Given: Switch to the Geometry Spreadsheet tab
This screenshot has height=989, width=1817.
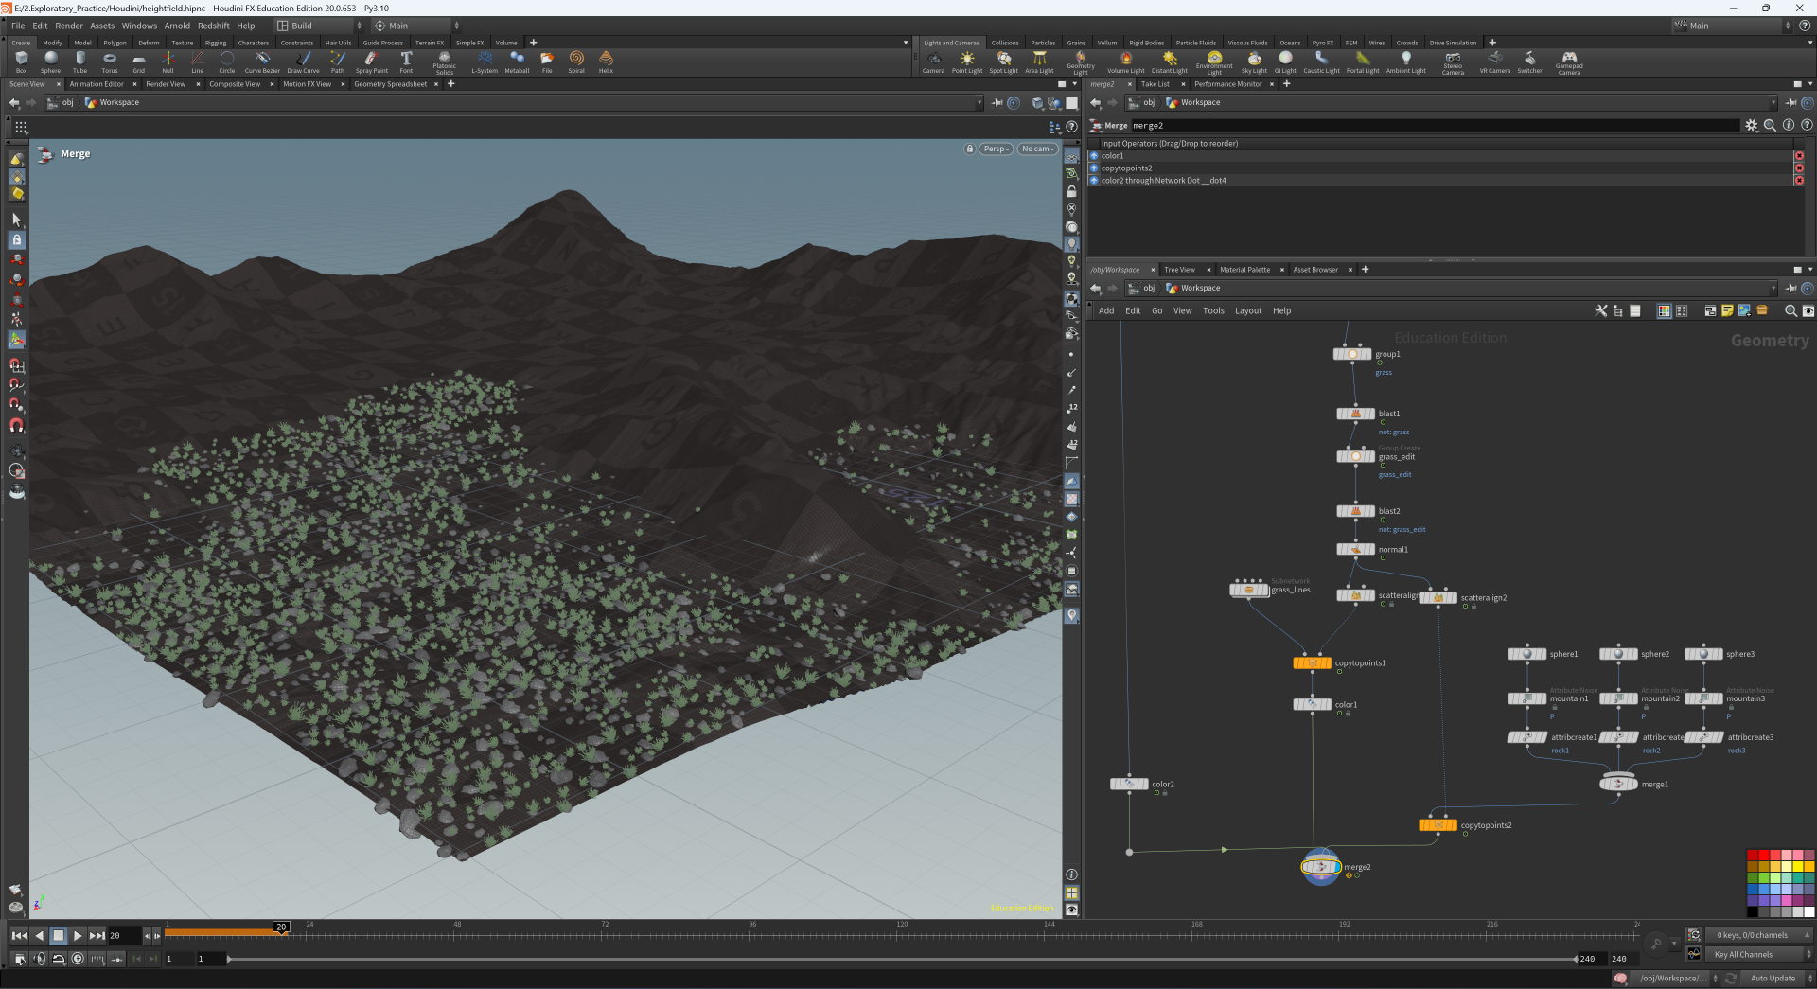Looking at the screenshot, I should [390, 84].
